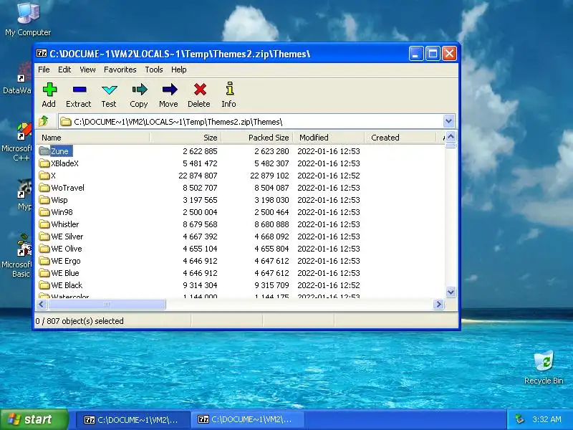Click Win98 packed size 2 500 464

coord(271,212)
